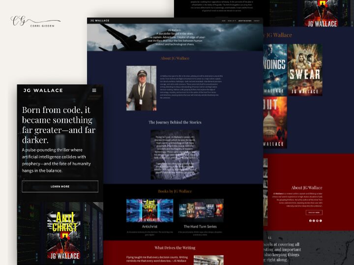Select Home in the desktop navigation

(223, 21)
